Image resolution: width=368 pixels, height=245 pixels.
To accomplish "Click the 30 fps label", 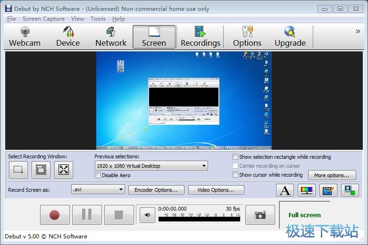I will 233,209.
